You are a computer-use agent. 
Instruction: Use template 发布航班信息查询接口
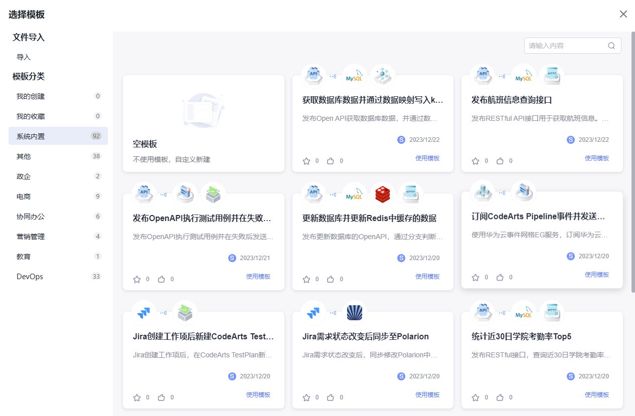tap(597, 158)
